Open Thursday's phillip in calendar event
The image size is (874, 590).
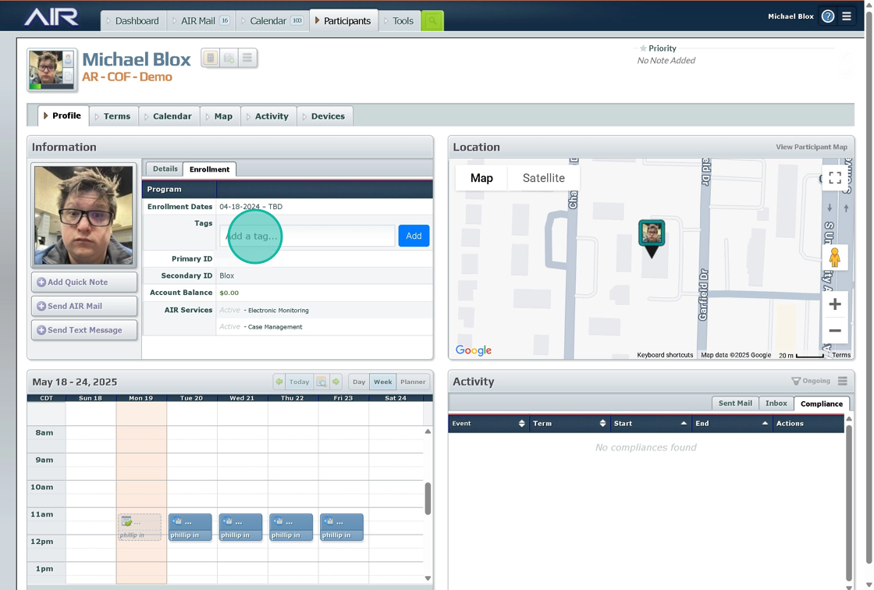point(291,527)
